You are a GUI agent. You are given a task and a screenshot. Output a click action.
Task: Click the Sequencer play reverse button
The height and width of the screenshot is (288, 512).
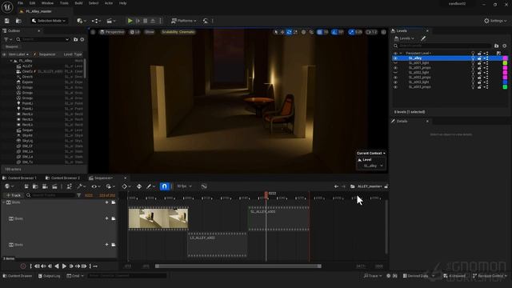[x=57, y=266]
